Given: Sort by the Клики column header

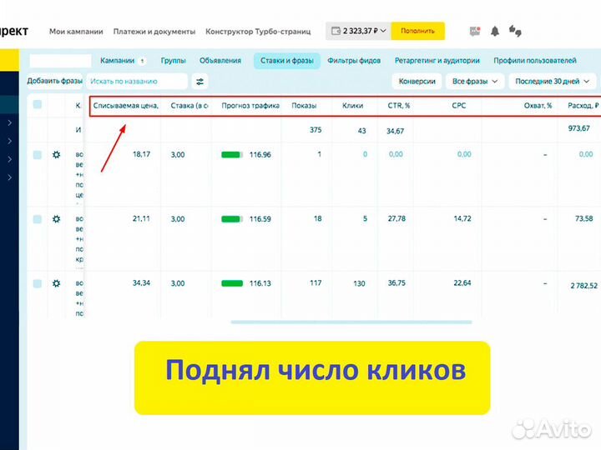Looking at the screenshot, I should click(352, 106).
